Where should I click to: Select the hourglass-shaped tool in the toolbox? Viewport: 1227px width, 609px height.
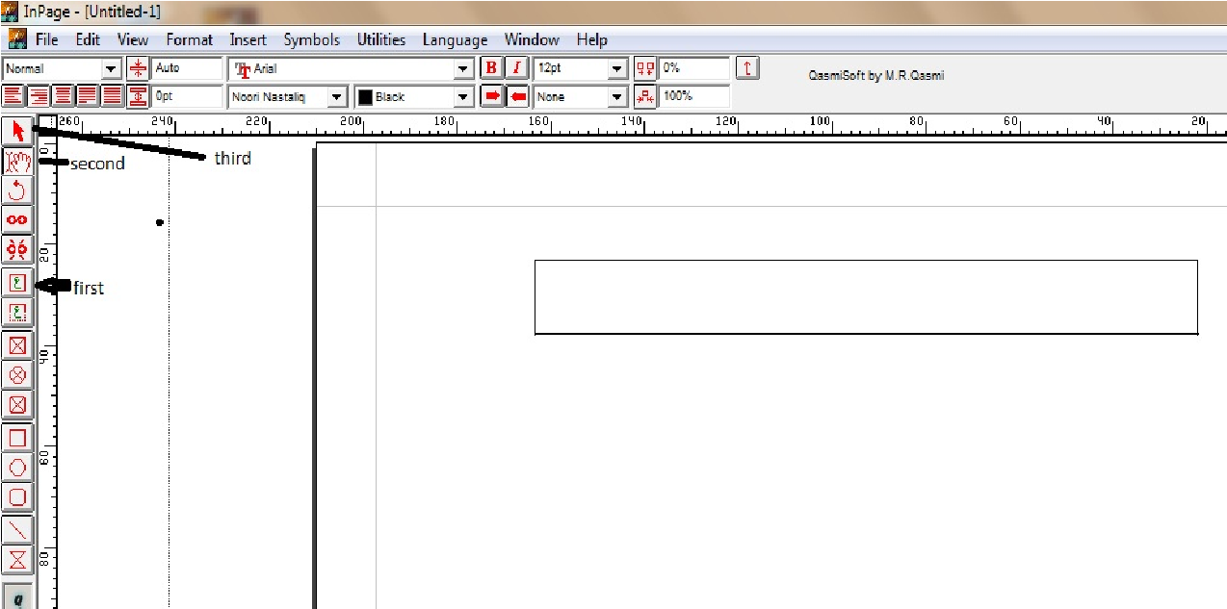click(17, 560)
